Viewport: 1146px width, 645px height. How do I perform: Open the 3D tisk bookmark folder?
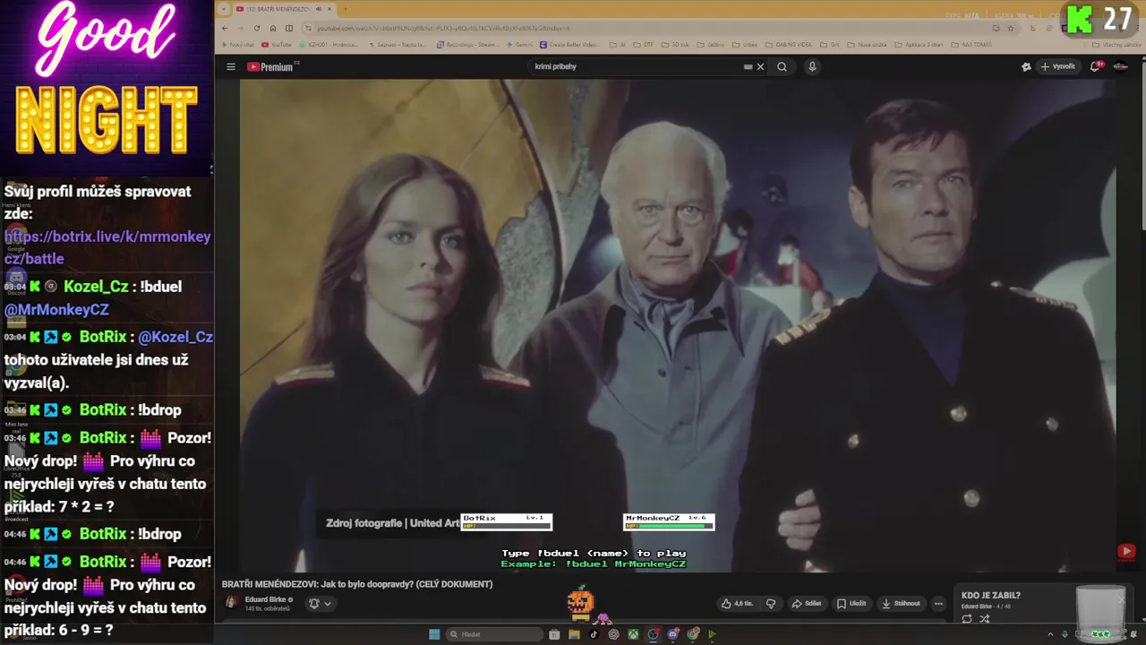pyautogui.click(x=676, y=44)
